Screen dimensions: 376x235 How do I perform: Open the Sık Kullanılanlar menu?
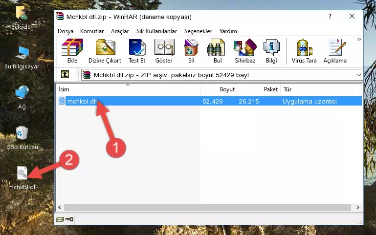(x=156, y=31)
